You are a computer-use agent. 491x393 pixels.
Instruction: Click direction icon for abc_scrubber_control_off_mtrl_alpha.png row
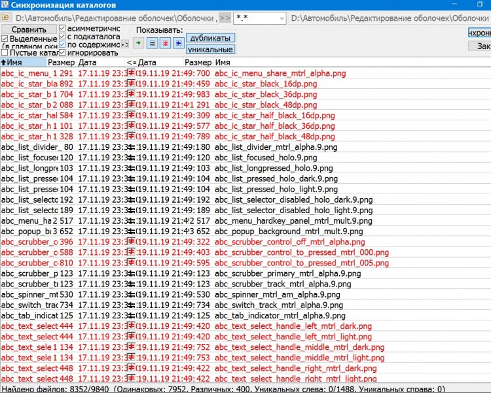click(131, 242)
